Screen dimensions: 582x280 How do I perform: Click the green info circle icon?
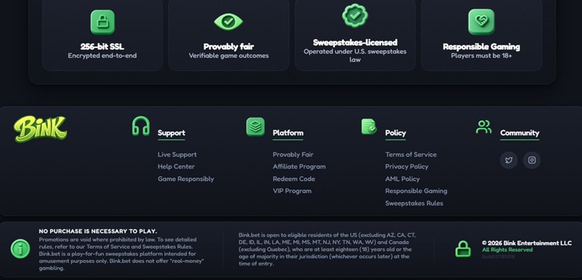pos(21,249)
